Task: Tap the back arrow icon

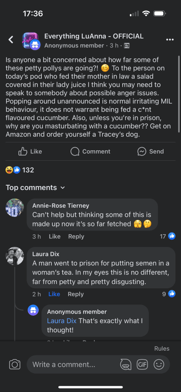Action: [11, 40]
